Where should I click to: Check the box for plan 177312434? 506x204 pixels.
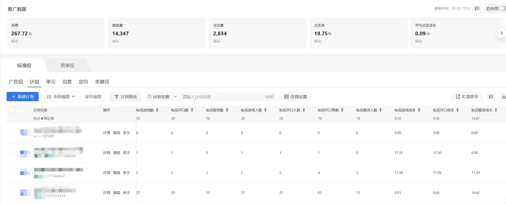11,193
